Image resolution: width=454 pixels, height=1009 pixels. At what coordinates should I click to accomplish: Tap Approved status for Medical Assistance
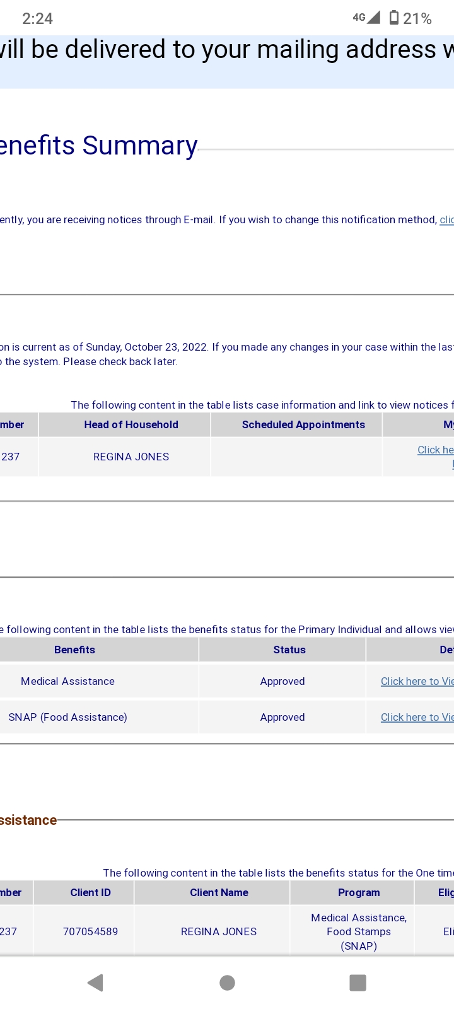pos(282,681)
